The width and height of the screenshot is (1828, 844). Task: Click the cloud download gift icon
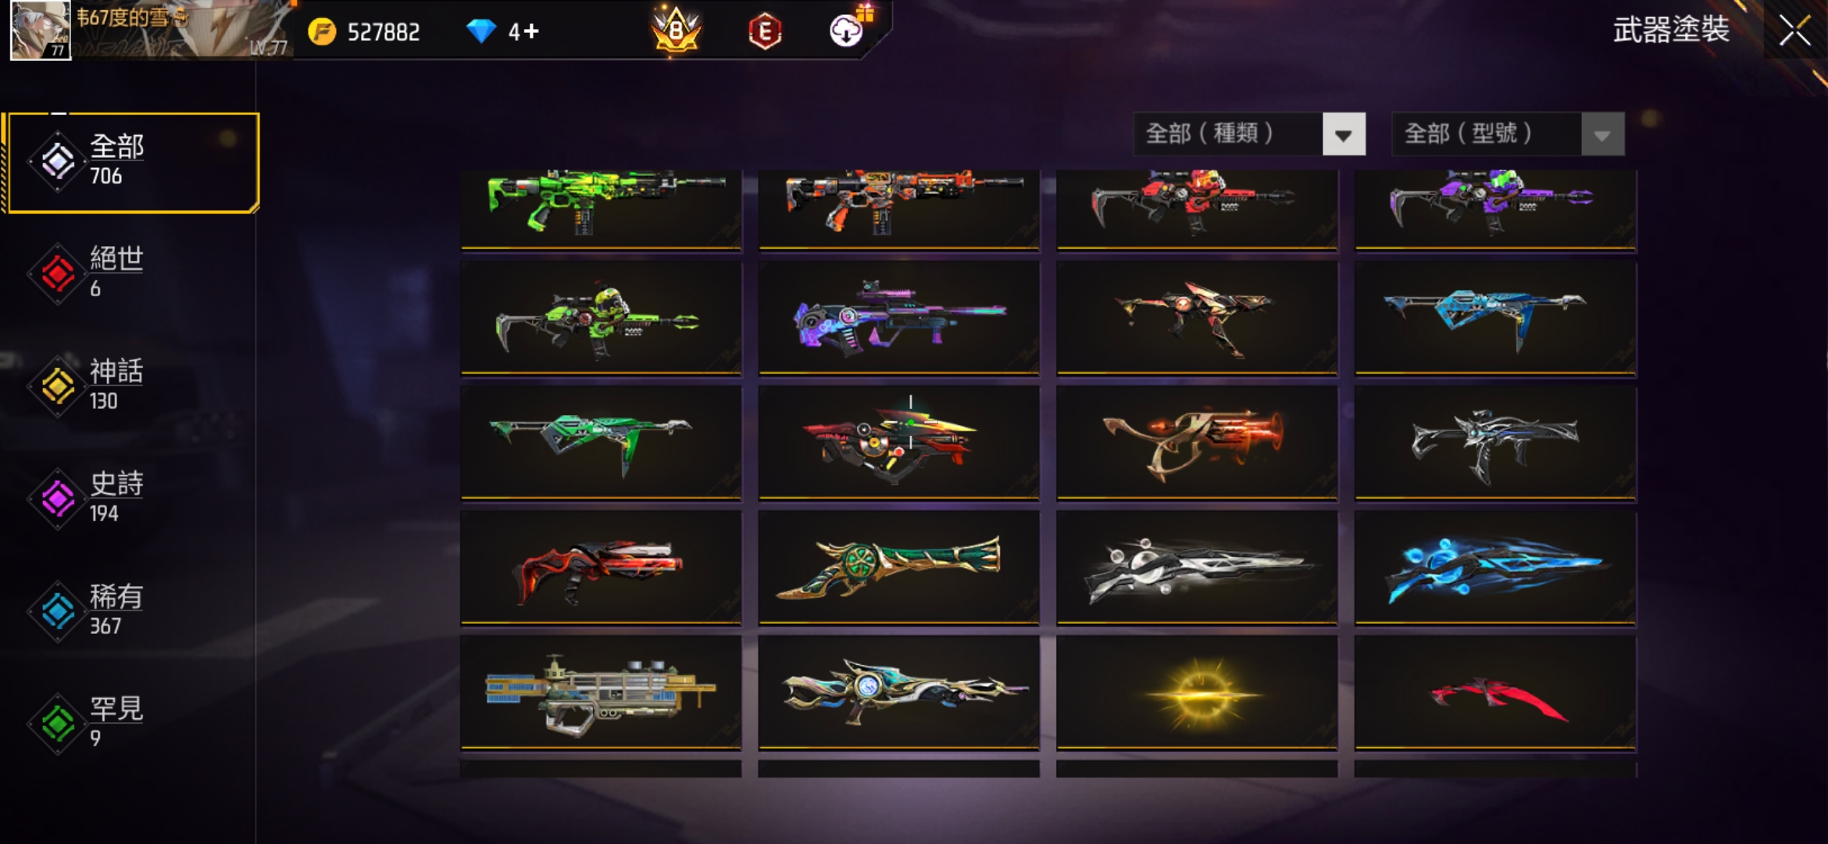coord(848,30)
